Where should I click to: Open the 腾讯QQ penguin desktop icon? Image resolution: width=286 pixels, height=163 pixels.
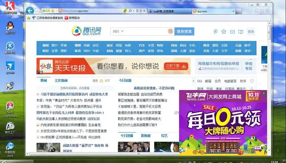click(10, 28)
